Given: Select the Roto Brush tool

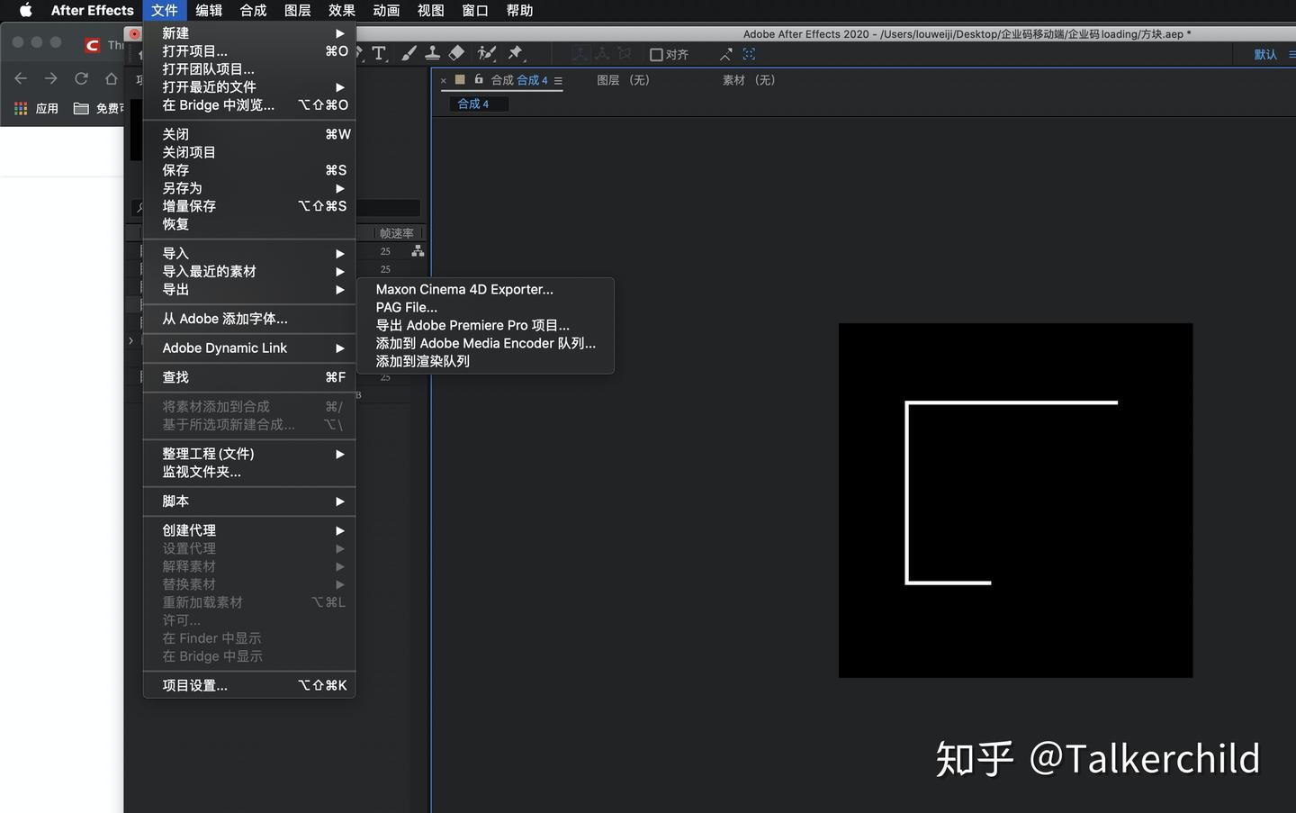Looking at the screenshot, I should (487, 54).
